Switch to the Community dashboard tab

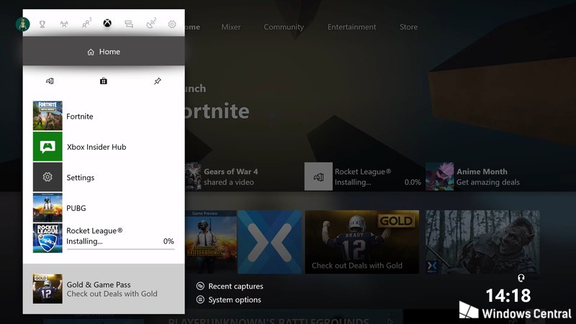[284, 27]
